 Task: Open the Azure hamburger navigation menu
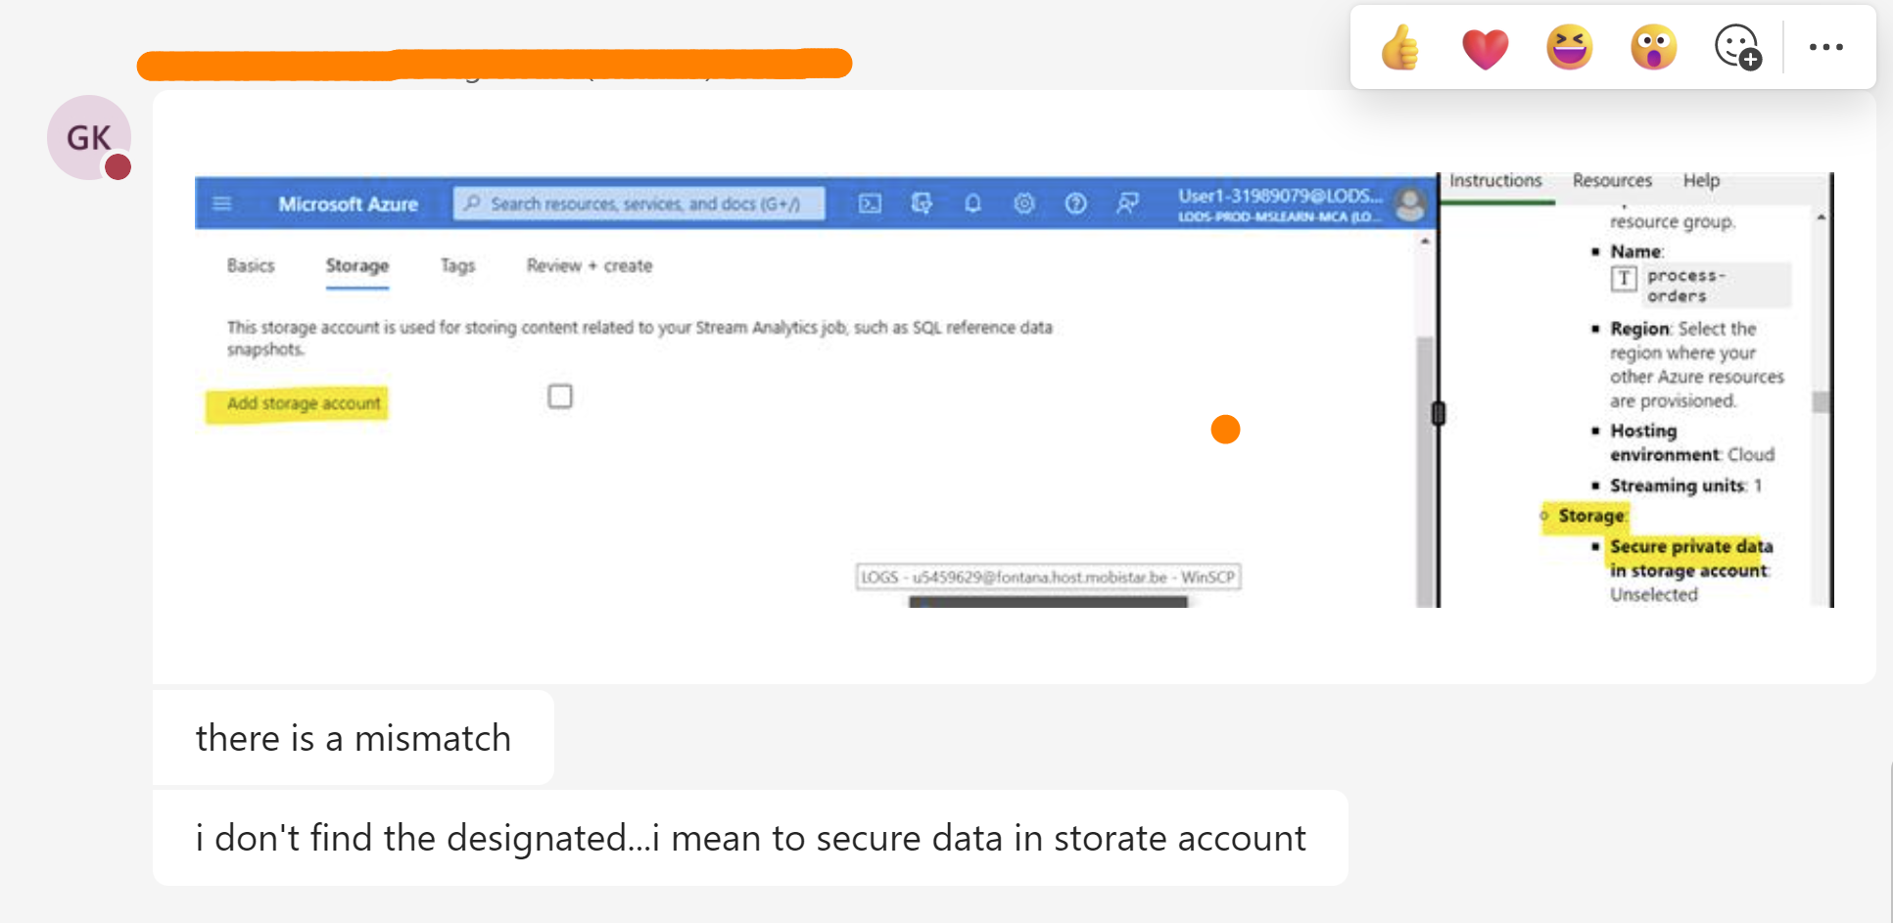coord(222,204)
